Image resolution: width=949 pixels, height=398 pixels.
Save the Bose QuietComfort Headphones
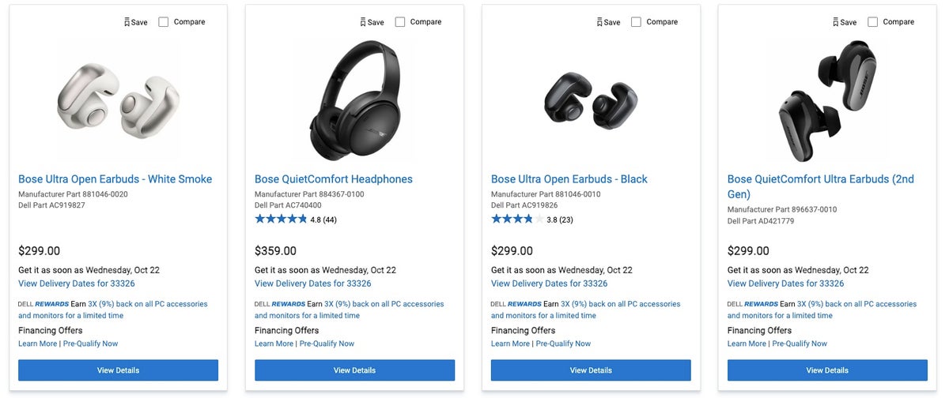[372, 22]
